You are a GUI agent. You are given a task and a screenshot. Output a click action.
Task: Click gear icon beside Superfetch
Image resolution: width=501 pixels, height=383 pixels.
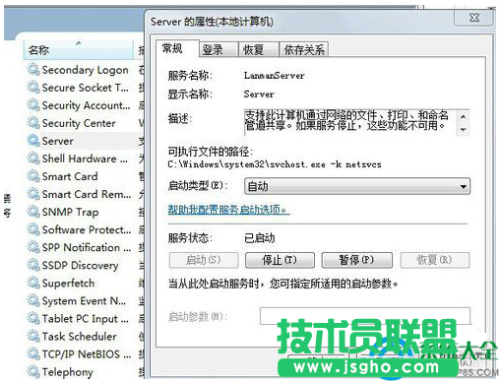point(33,283)
